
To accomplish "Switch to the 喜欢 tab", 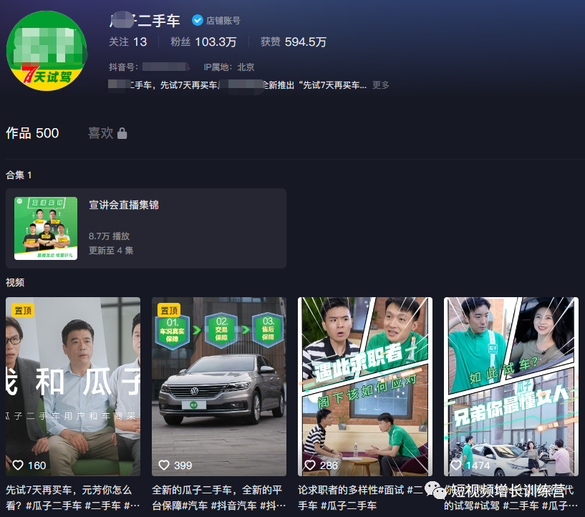I will pos(100,133).
